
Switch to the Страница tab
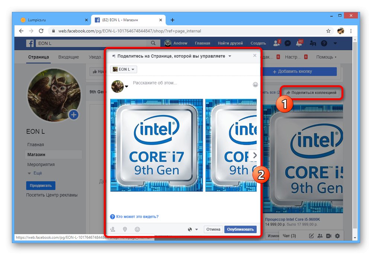pyautogui.click(x=38, y=57)
